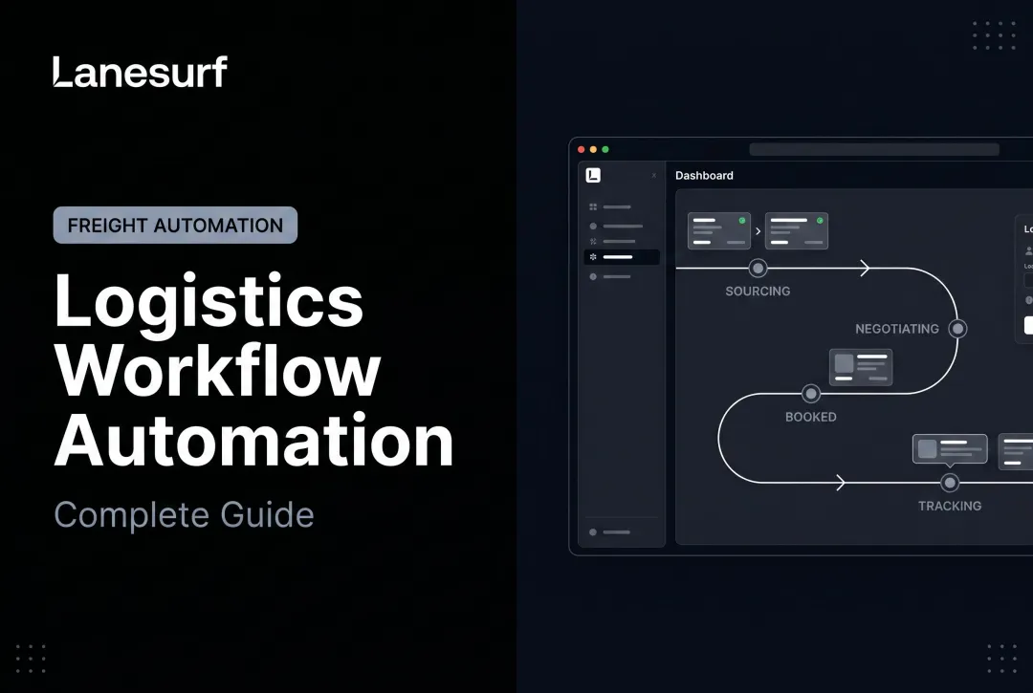
Task: Click the Logistics Workflow Automation headline
Action: tap(253, 370)
